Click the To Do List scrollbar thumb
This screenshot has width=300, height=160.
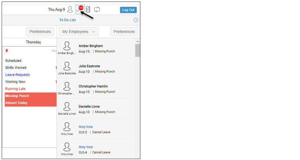click(x=137, y=50)
